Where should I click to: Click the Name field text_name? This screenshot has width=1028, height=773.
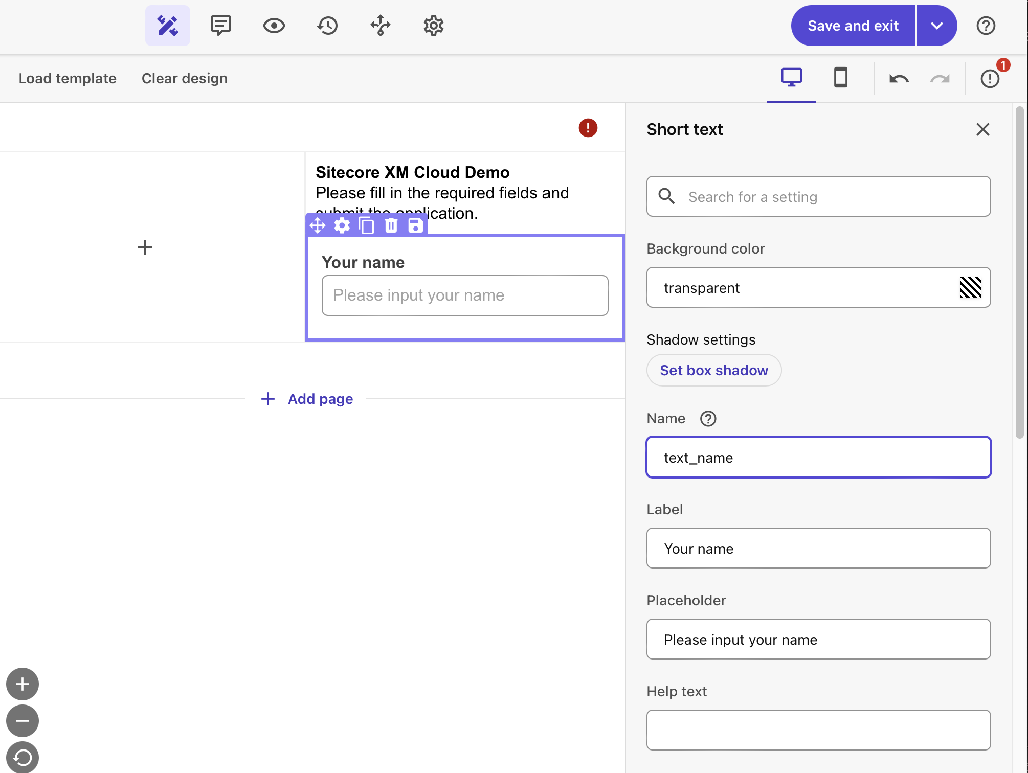[818, 457]
